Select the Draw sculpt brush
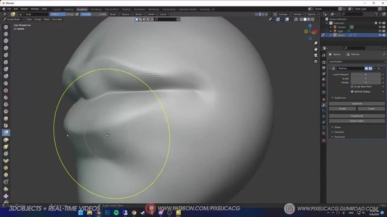This screenshot has width=387, height=217. tap(6, 27)
